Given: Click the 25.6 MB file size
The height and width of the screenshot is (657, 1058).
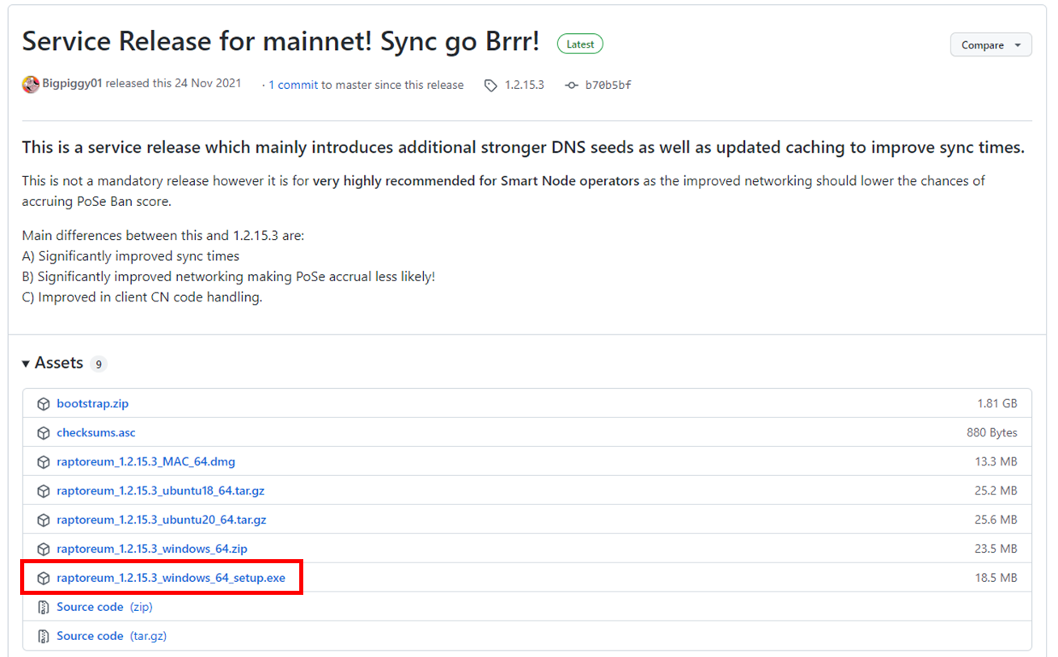Looking at the screenshot, I should tap(997, 520).
